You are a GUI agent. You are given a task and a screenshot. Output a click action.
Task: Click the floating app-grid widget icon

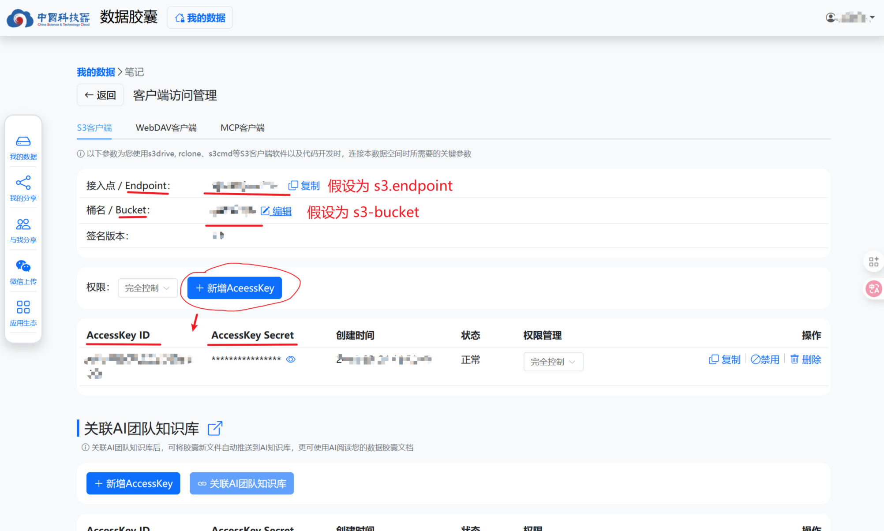tap(873, 262)
